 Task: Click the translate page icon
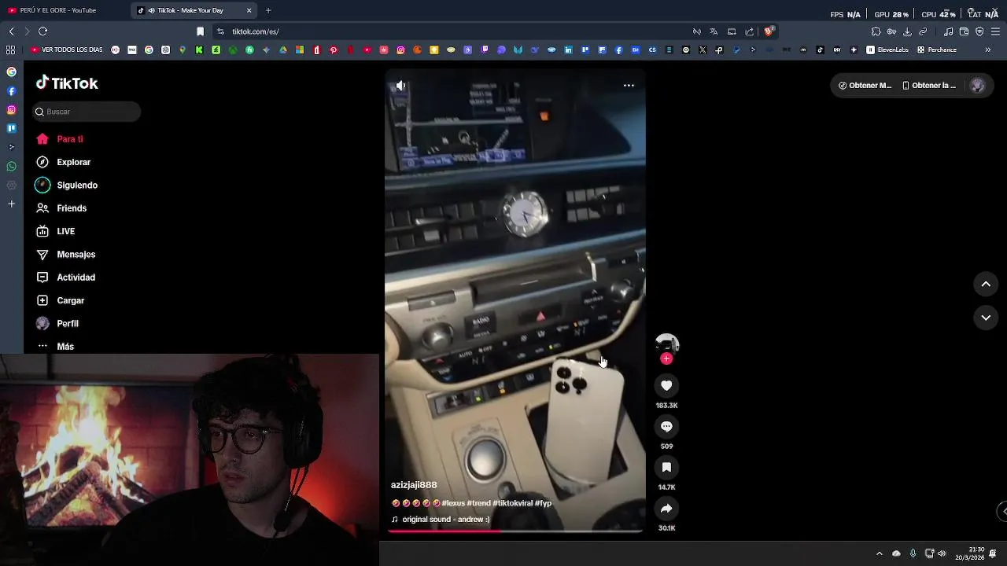(714, 31)
